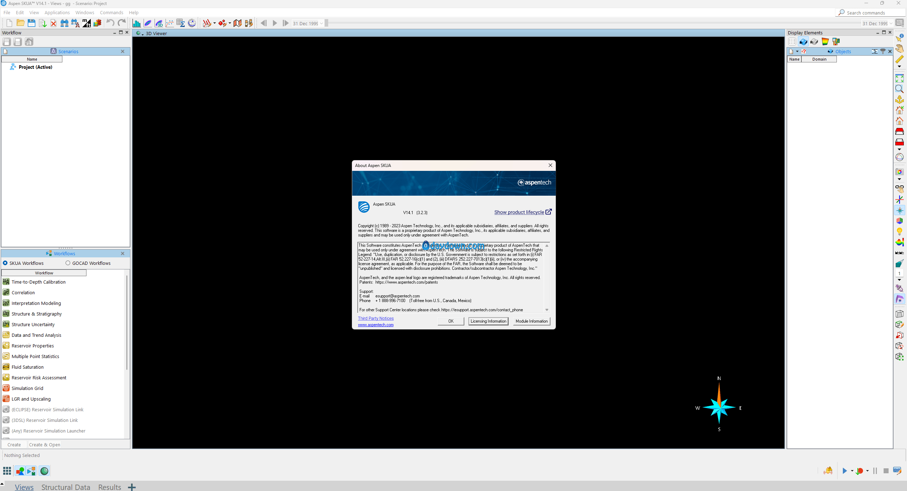Click the home icon in Workflow panel
Image resolution: width=907 pixels, height=491 pixels.
point(29,42)
